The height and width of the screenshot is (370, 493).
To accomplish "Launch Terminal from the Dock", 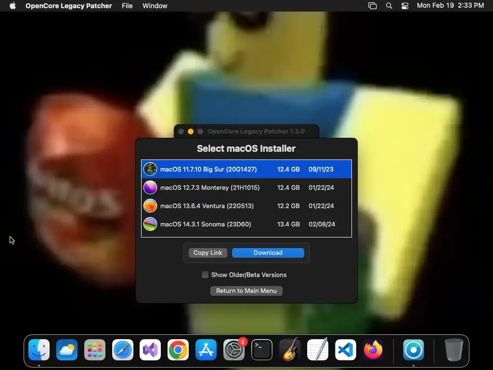I will (x=261, y=350).
